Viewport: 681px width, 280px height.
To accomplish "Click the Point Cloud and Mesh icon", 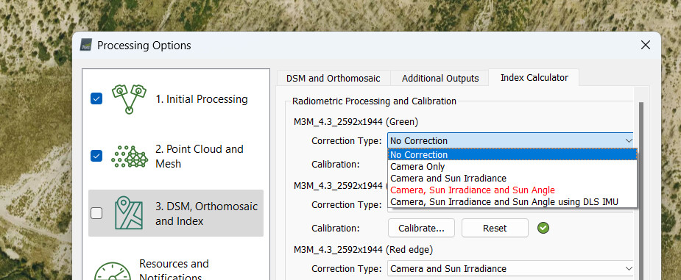I will 130,157.
